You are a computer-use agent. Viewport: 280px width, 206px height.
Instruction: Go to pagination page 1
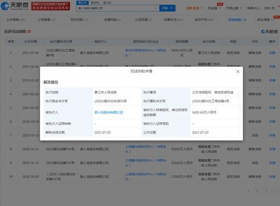point(248,191)
